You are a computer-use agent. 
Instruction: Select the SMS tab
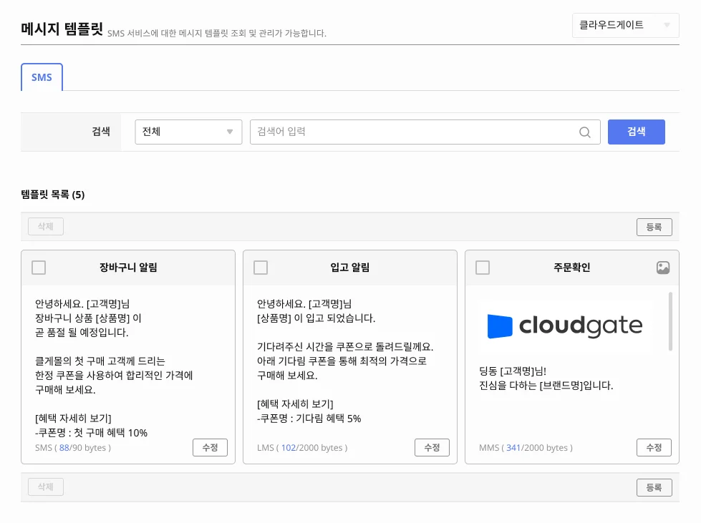click(42, 77)
